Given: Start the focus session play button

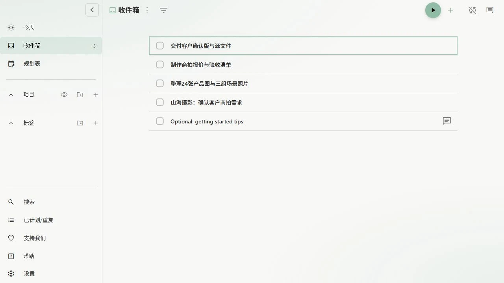Looking at the screenshot, I should point(433,10).
